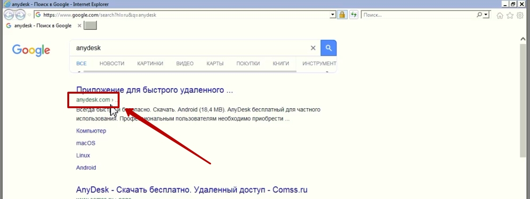Switch to the КНИГИ tab

pyautogui.click(x=281, y=63)
